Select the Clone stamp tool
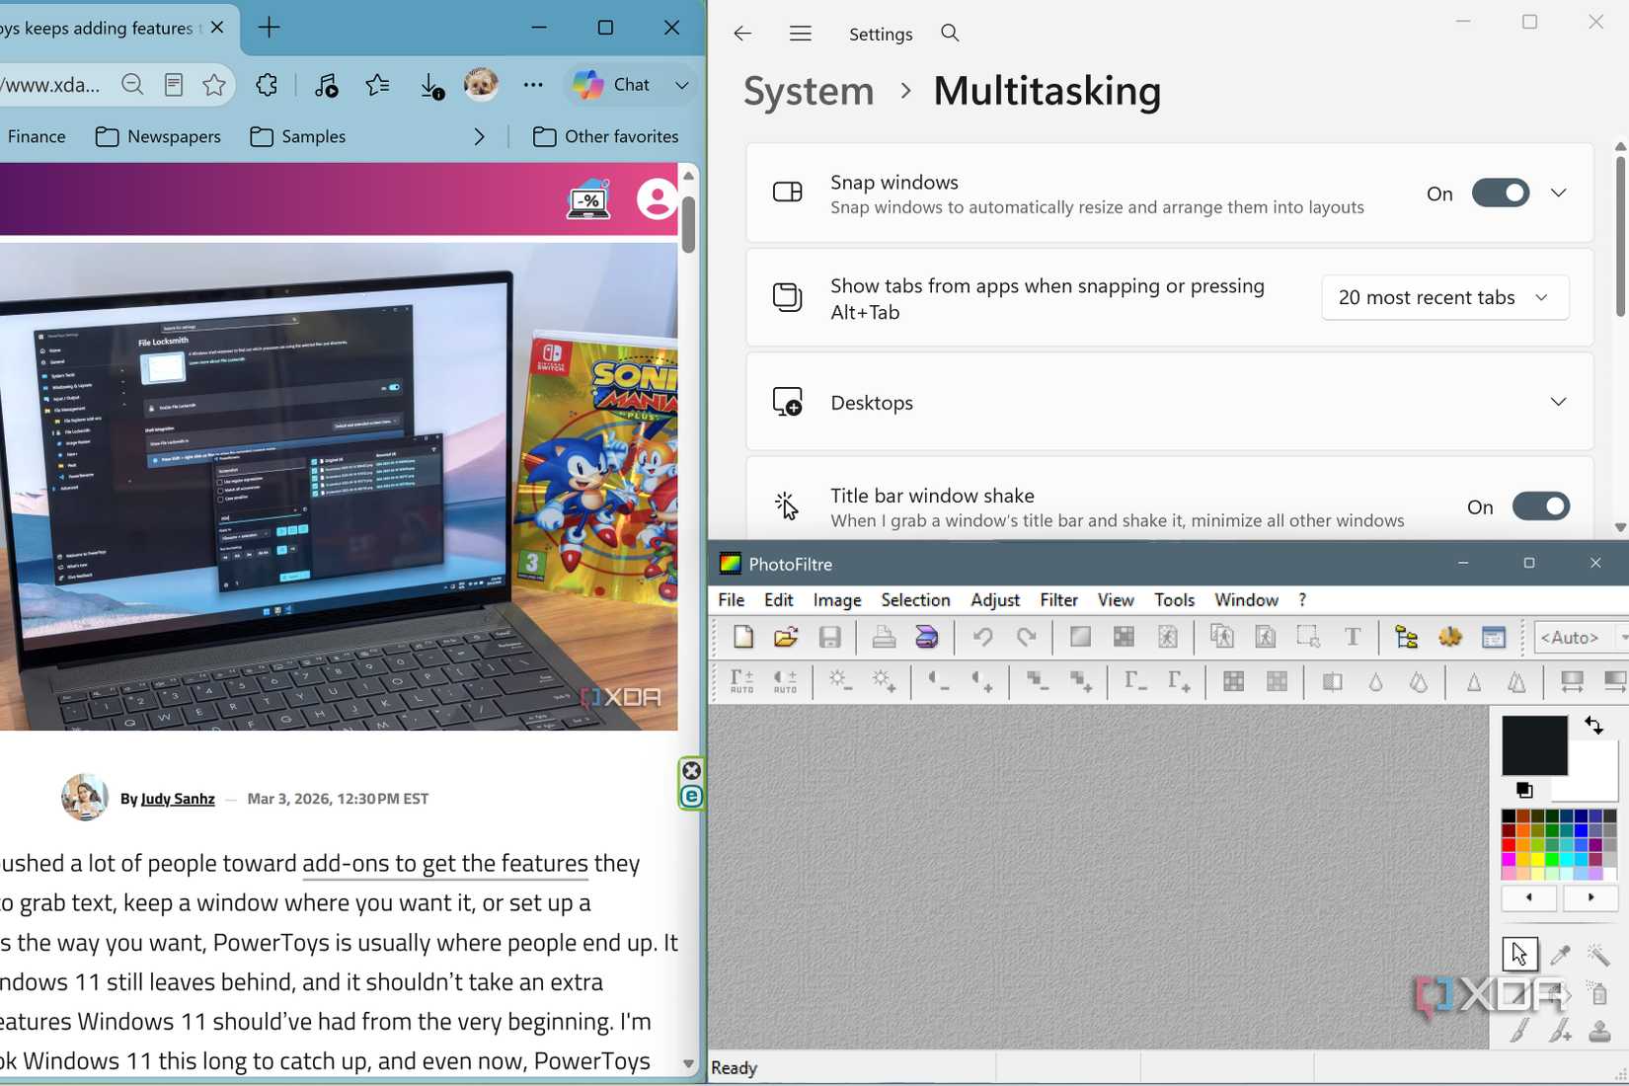 tap(1599, 1032)
